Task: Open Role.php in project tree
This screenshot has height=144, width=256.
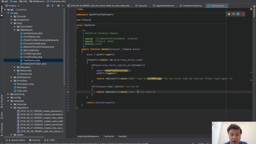Action: pos(22,88)
